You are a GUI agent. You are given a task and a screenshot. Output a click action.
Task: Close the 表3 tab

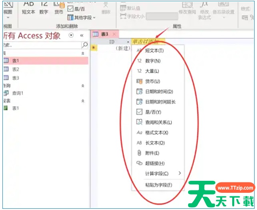tap(114, 34)
